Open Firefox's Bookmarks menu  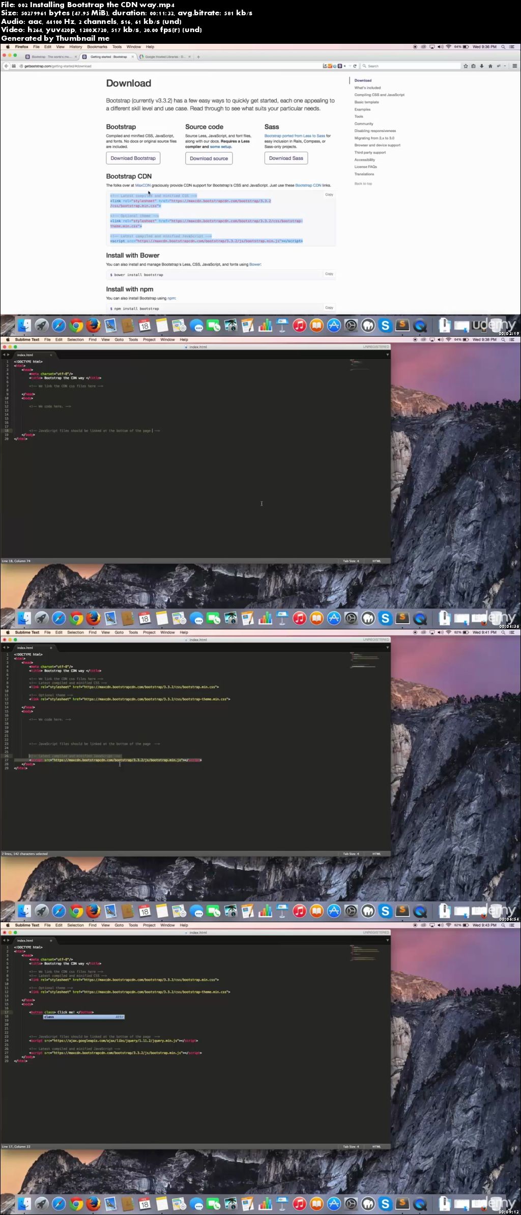coord(97,47)
